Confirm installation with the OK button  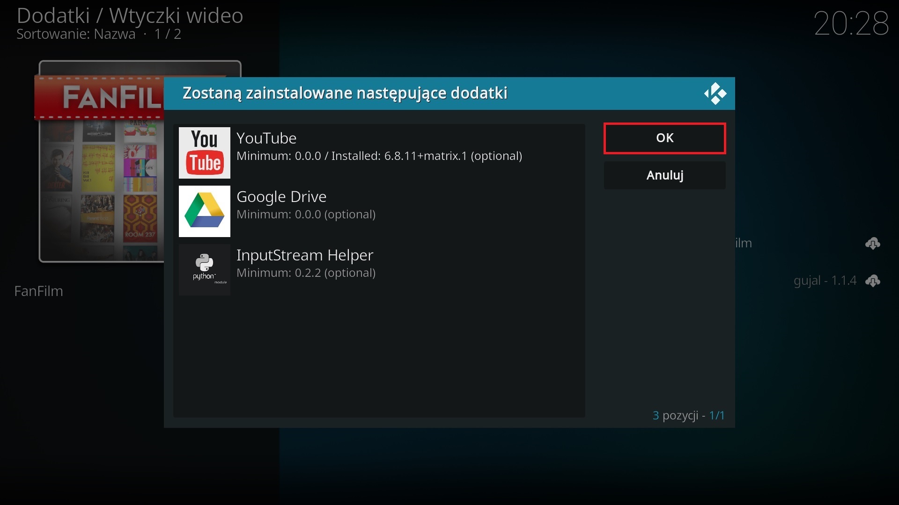664,138
